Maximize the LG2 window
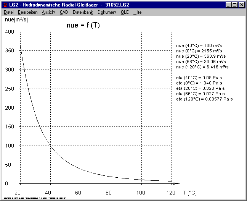This screenshot has height=201, width=247. [234, 5]
